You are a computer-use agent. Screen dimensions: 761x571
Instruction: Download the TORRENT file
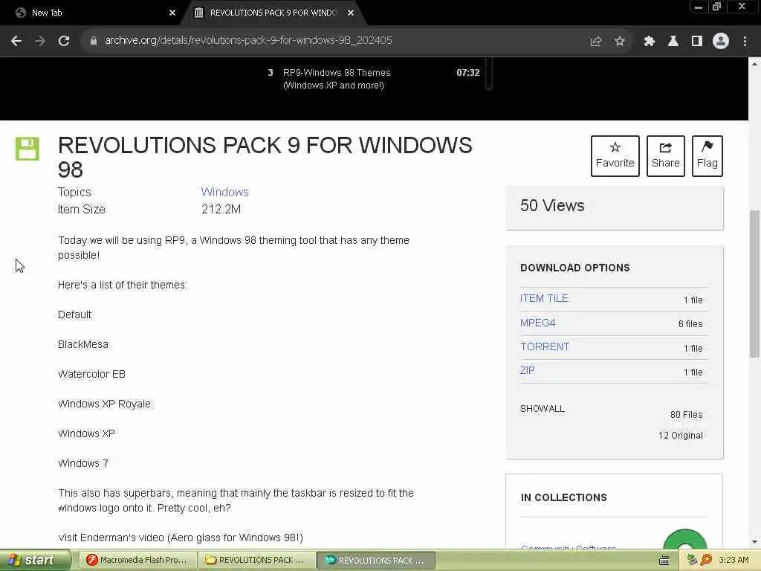click(545, 346)
